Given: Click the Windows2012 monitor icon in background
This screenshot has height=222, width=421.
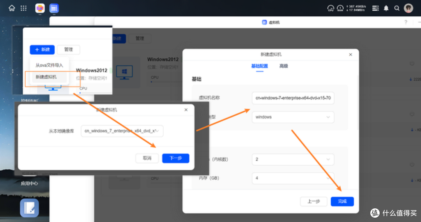Looking at the screenshot, I should 124,72.
